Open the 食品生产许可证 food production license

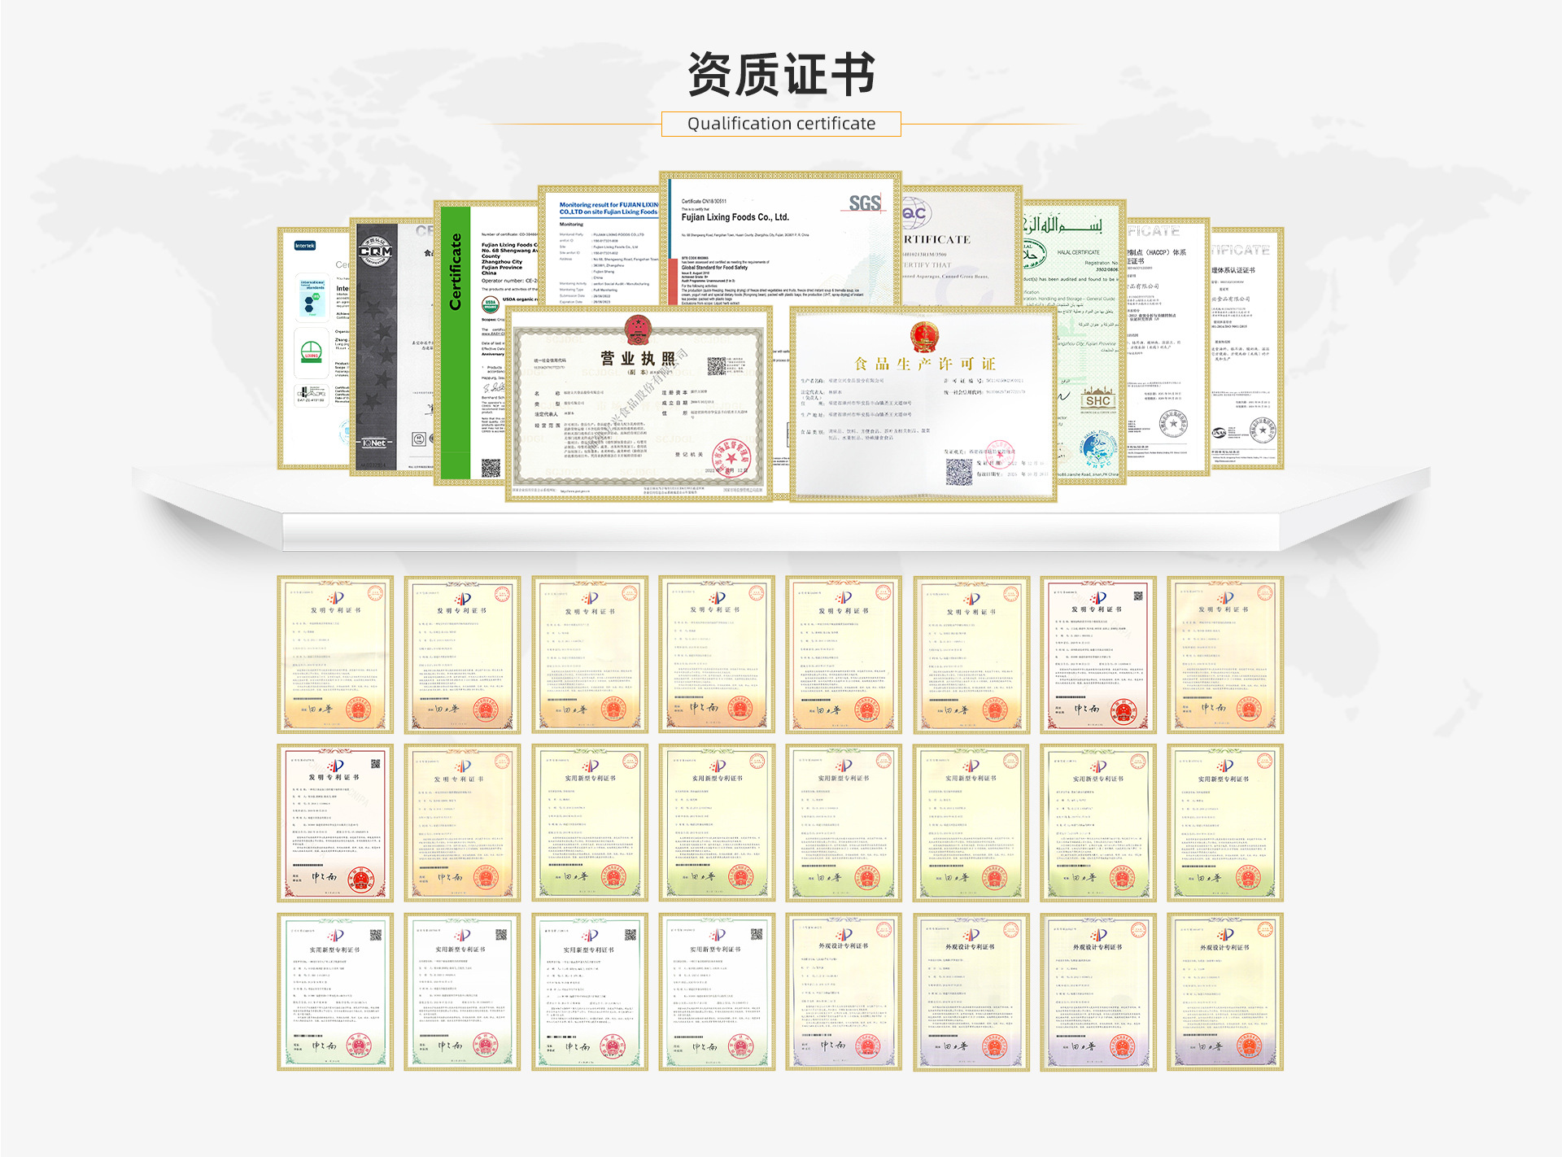(x=923, y=404)
